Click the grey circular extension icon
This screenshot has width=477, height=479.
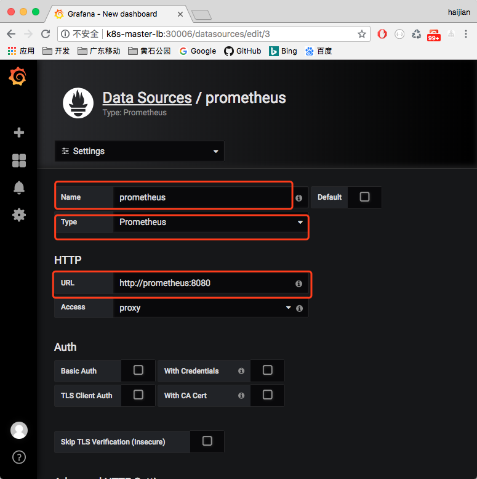tap(399, 34)
